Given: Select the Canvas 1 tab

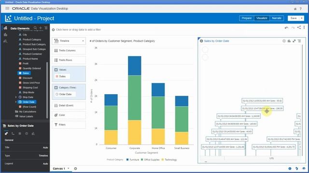Looking at the screenshot, I should 59,169.
